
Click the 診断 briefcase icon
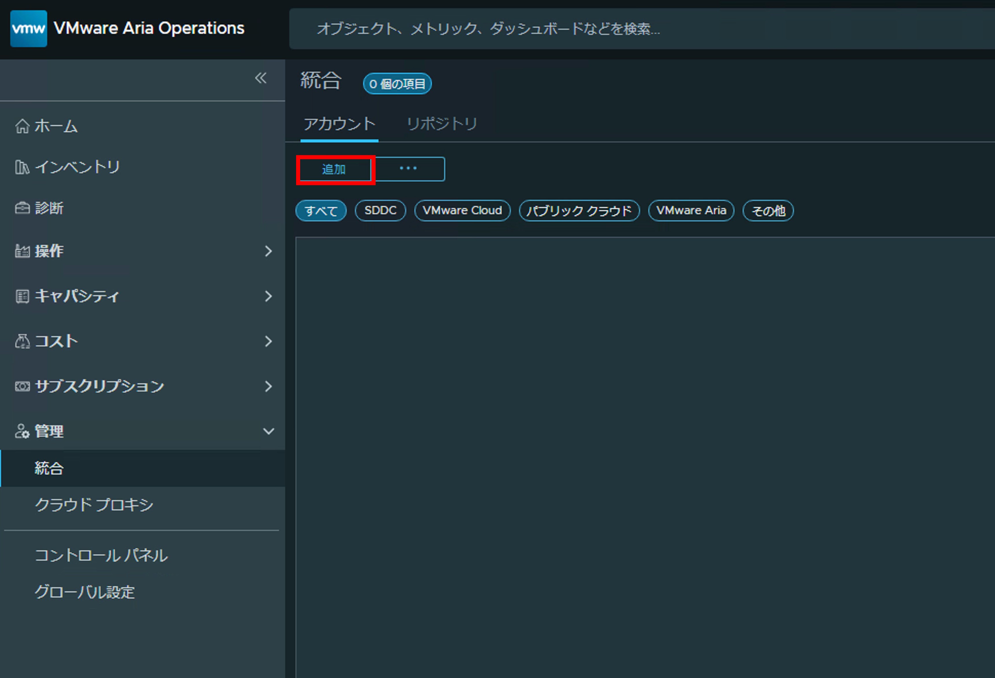tap(22, 208)
